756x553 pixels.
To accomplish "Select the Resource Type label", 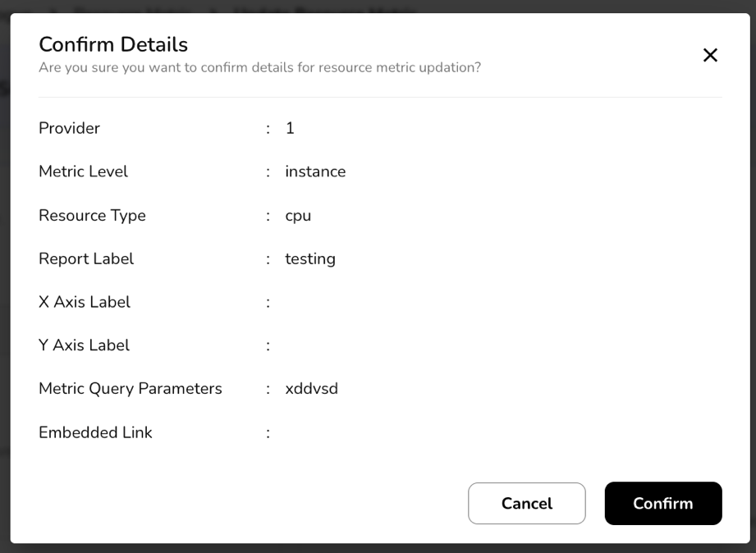I will click(92, 215).
